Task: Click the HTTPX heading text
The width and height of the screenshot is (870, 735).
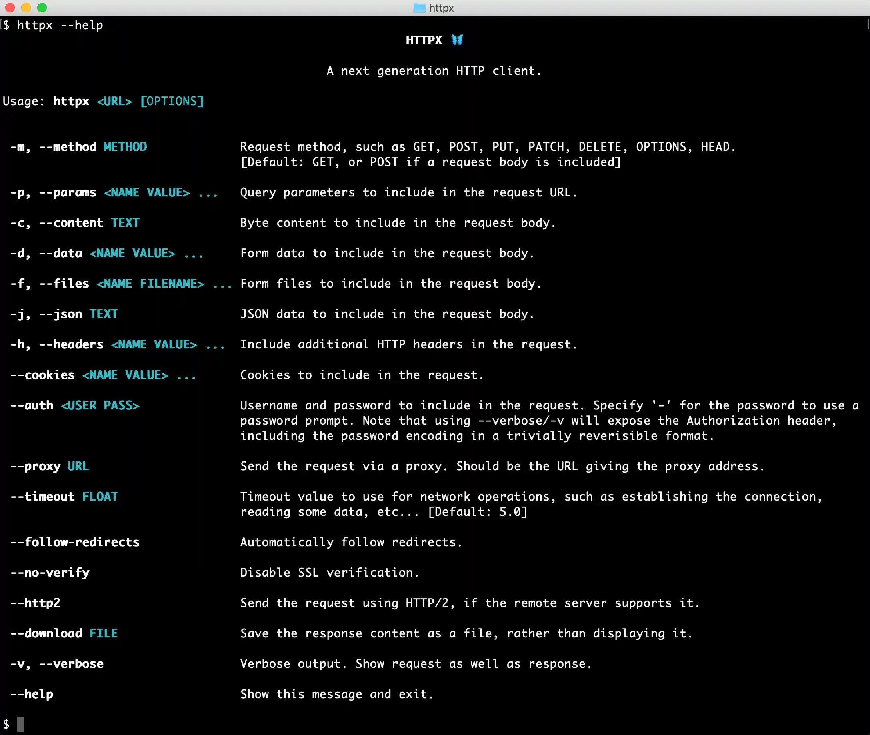Action: click(x=424, y=40)
